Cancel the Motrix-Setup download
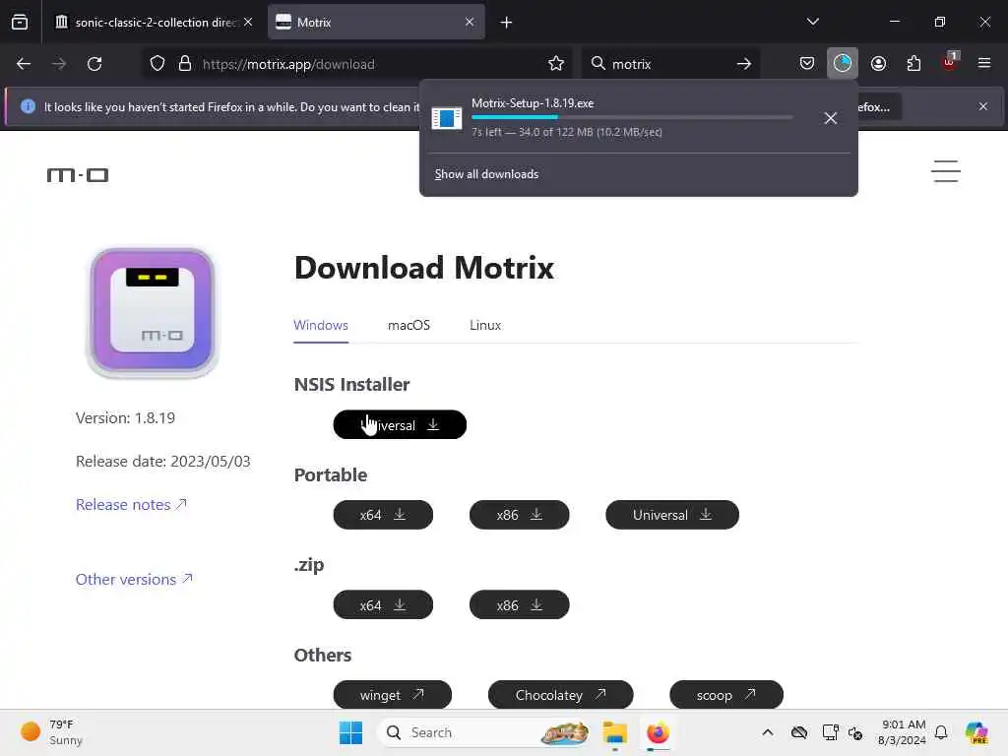 (x=831, y=118)
